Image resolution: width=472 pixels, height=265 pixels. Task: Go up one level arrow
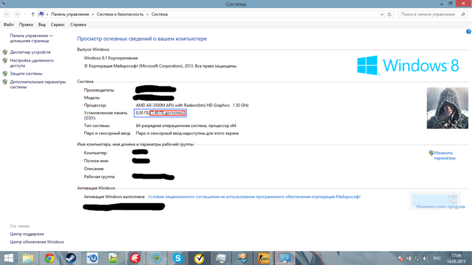[33, 14]
